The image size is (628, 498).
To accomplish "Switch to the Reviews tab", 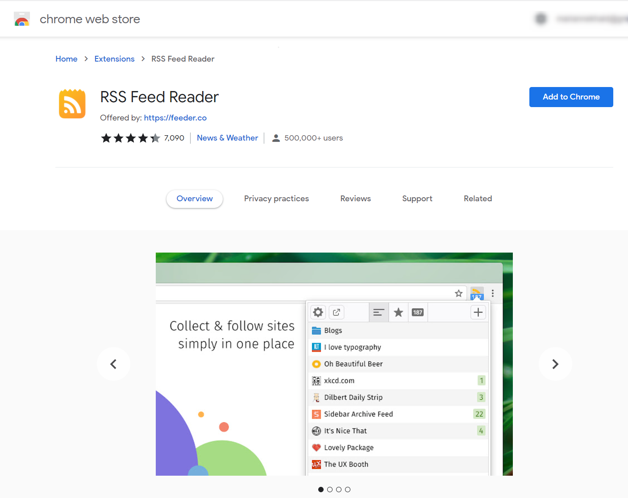I will pyautogui.click(x=355, y=199).
